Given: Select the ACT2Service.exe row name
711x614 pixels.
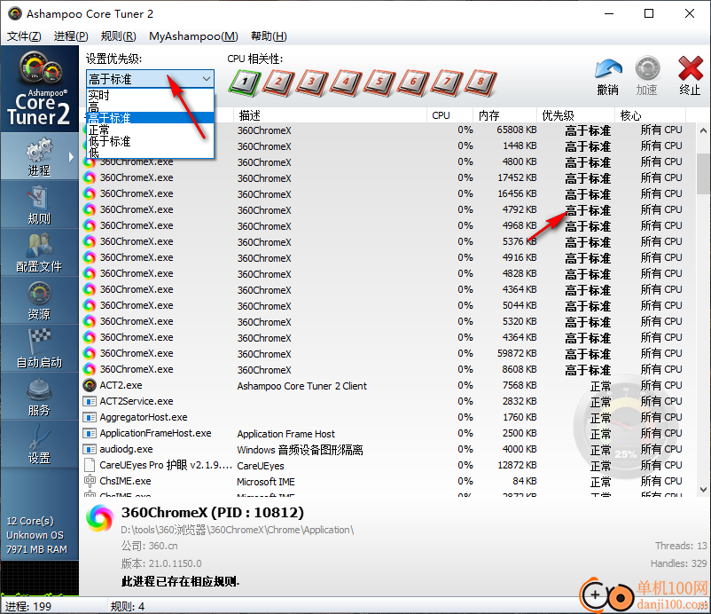Looking at the screenshot, I should click(137, 401).
